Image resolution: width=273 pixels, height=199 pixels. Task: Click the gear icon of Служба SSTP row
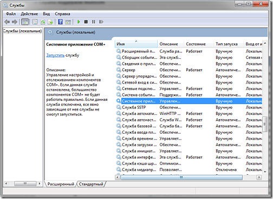click(119, 107)
